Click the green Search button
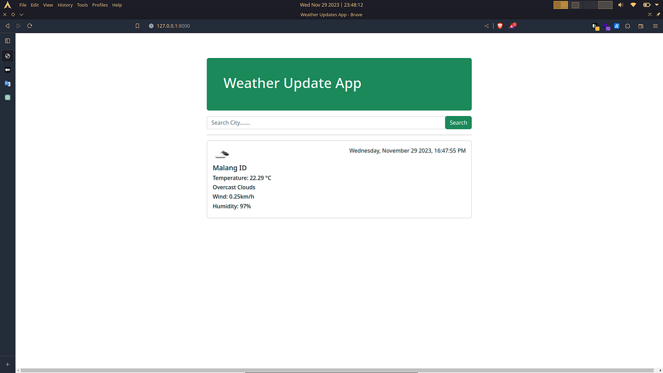 tap(458, 122)
